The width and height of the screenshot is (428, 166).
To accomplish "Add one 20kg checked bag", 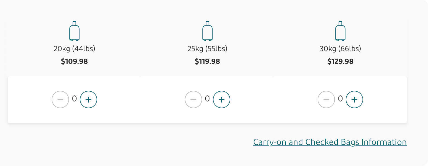I will tap(88, 99).
